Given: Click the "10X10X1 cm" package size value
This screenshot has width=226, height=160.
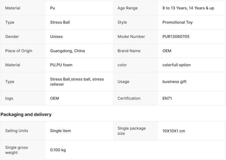Looking at the screenshot, I should (x=174, y=131).
